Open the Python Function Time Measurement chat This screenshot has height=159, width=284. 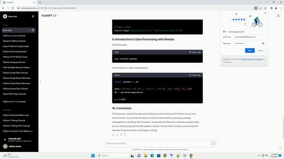coord(19,131)
